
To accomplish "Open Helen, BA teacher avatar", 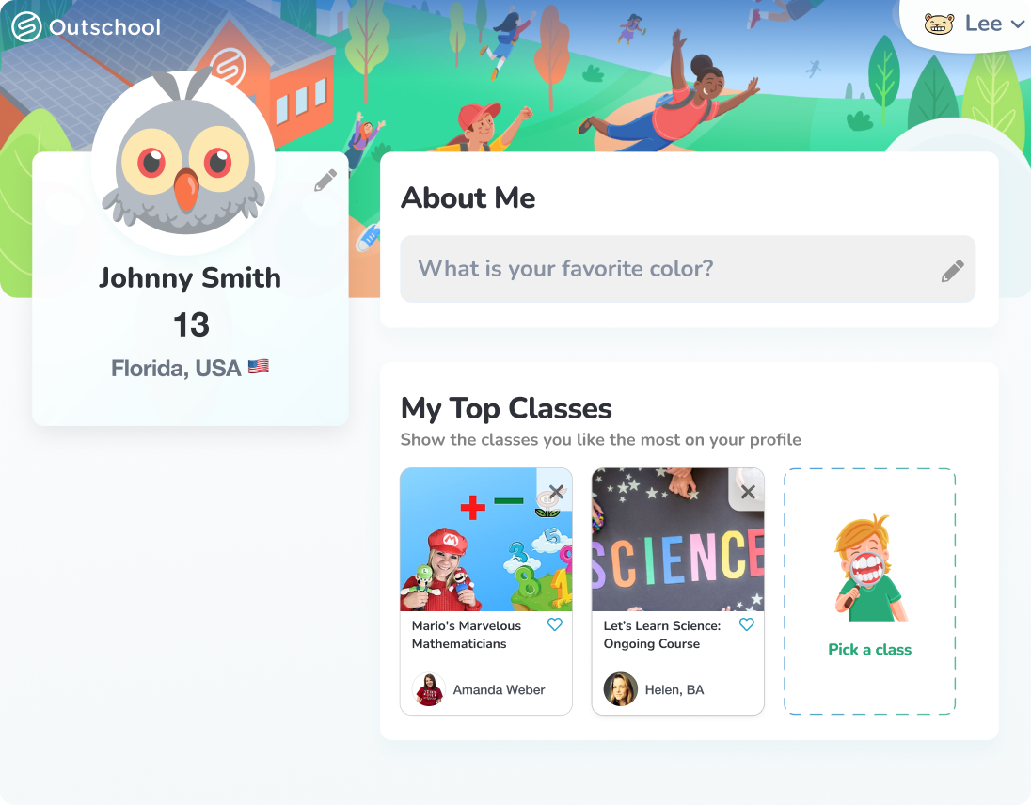I will coord(620,689).
